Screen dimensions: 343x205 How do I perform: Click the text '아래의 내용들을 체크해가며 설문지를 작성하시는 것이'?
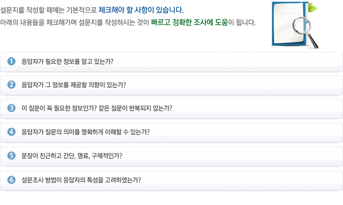pyautogui.click(x=75, y=22)
